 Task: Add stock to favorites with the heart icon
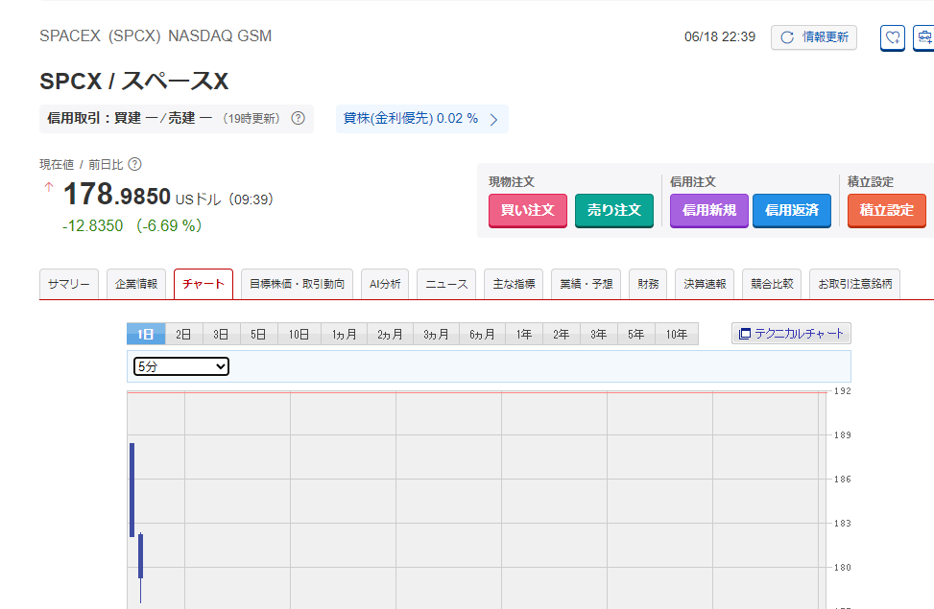893,38
